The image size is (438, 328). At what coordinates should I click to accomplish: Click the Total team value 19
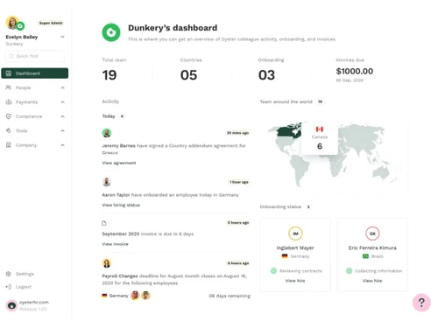pyautogui.click(x=109, y=75)
